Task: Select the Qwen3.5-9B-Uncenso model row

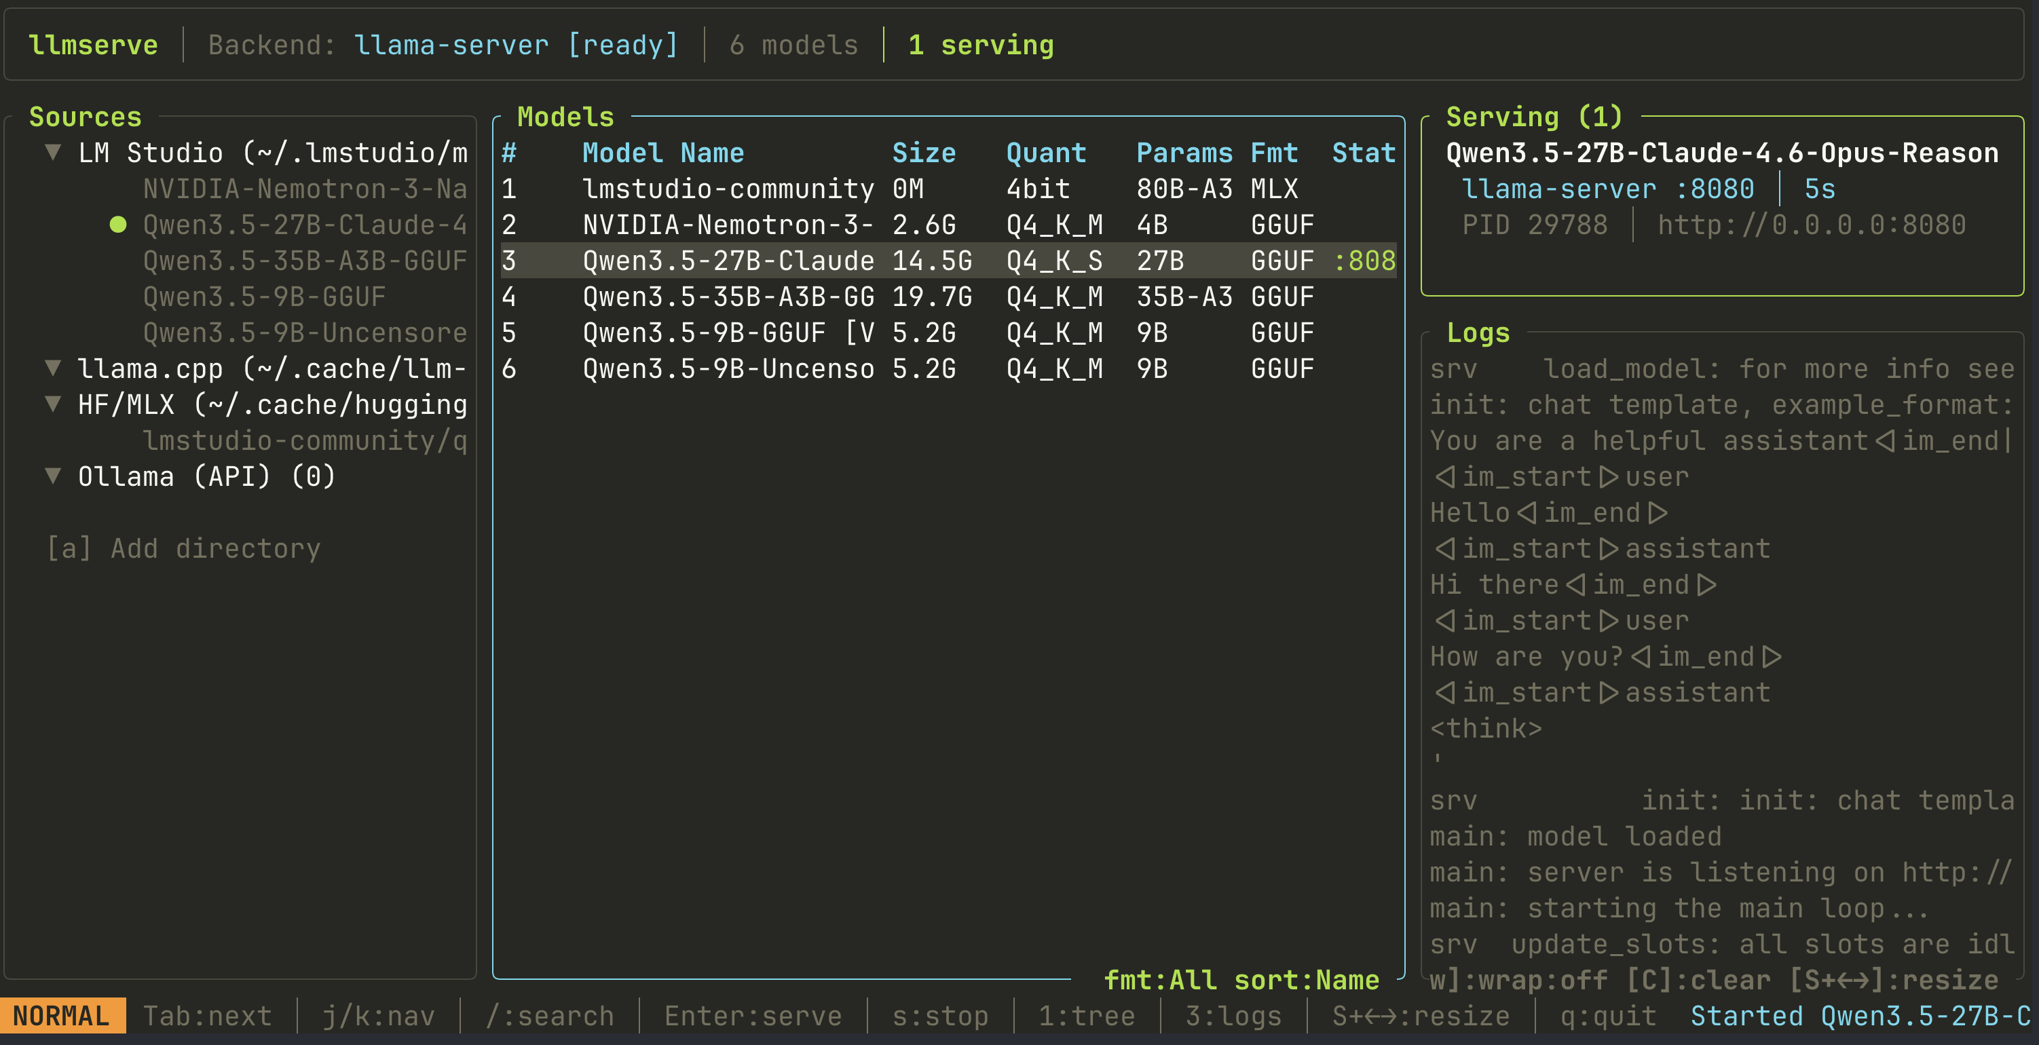Action: click(x=948, y=368)
